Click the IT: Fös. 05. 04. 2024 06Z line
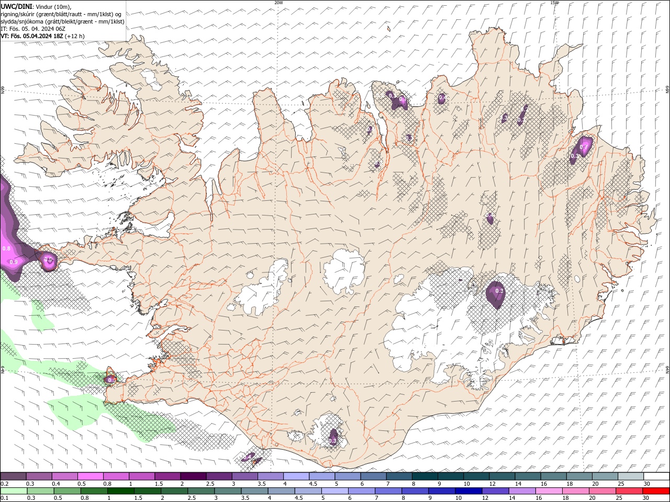 (x=33, y=29)
